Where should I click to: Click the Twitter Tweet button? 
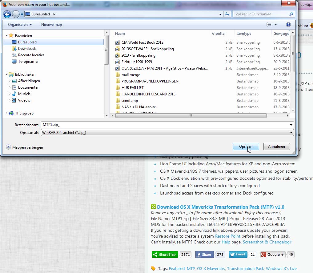(238, 255)
